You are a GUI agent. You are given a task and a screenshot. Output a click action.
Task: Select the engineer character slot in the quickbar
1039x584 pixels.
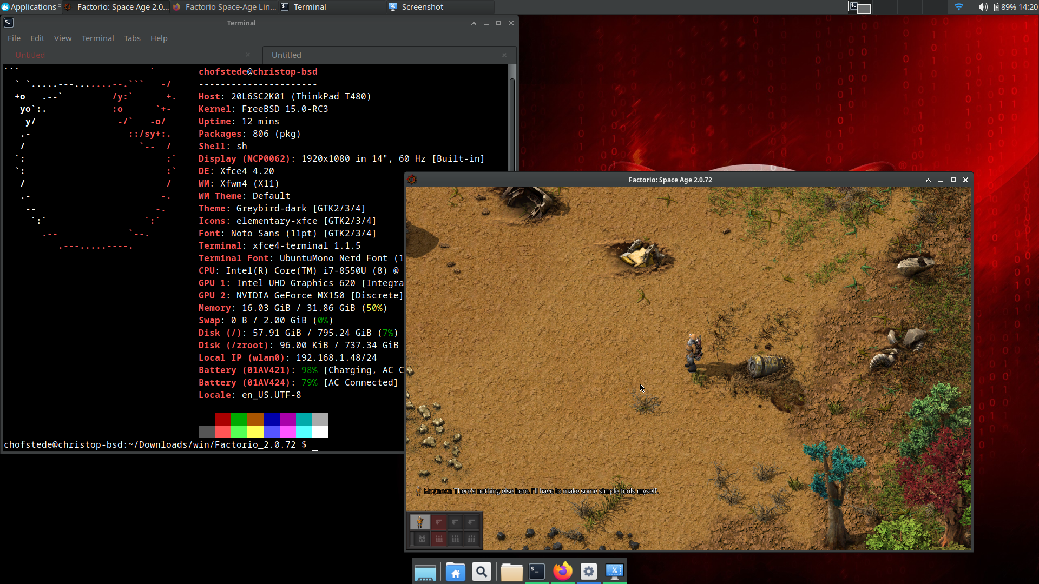click(420, 522)
